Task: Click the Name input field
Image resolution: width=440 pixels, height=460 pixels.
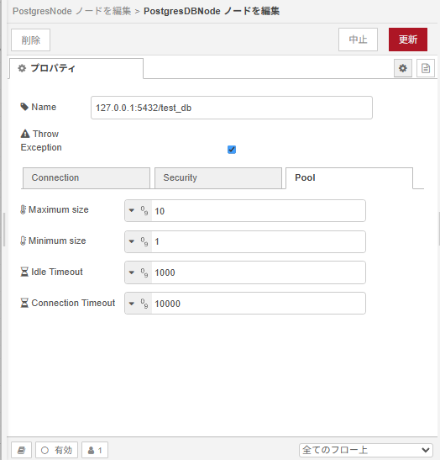Action: (232, 108)
